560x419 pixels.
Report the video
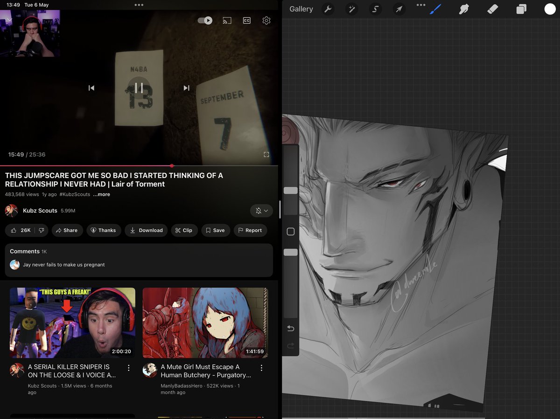(250, 230)
